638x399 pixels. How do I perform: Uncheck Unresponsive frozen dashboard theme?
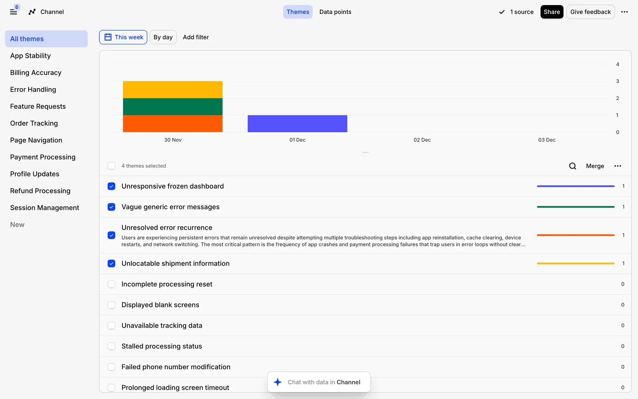pyautogui.click(x=111, y=186)
